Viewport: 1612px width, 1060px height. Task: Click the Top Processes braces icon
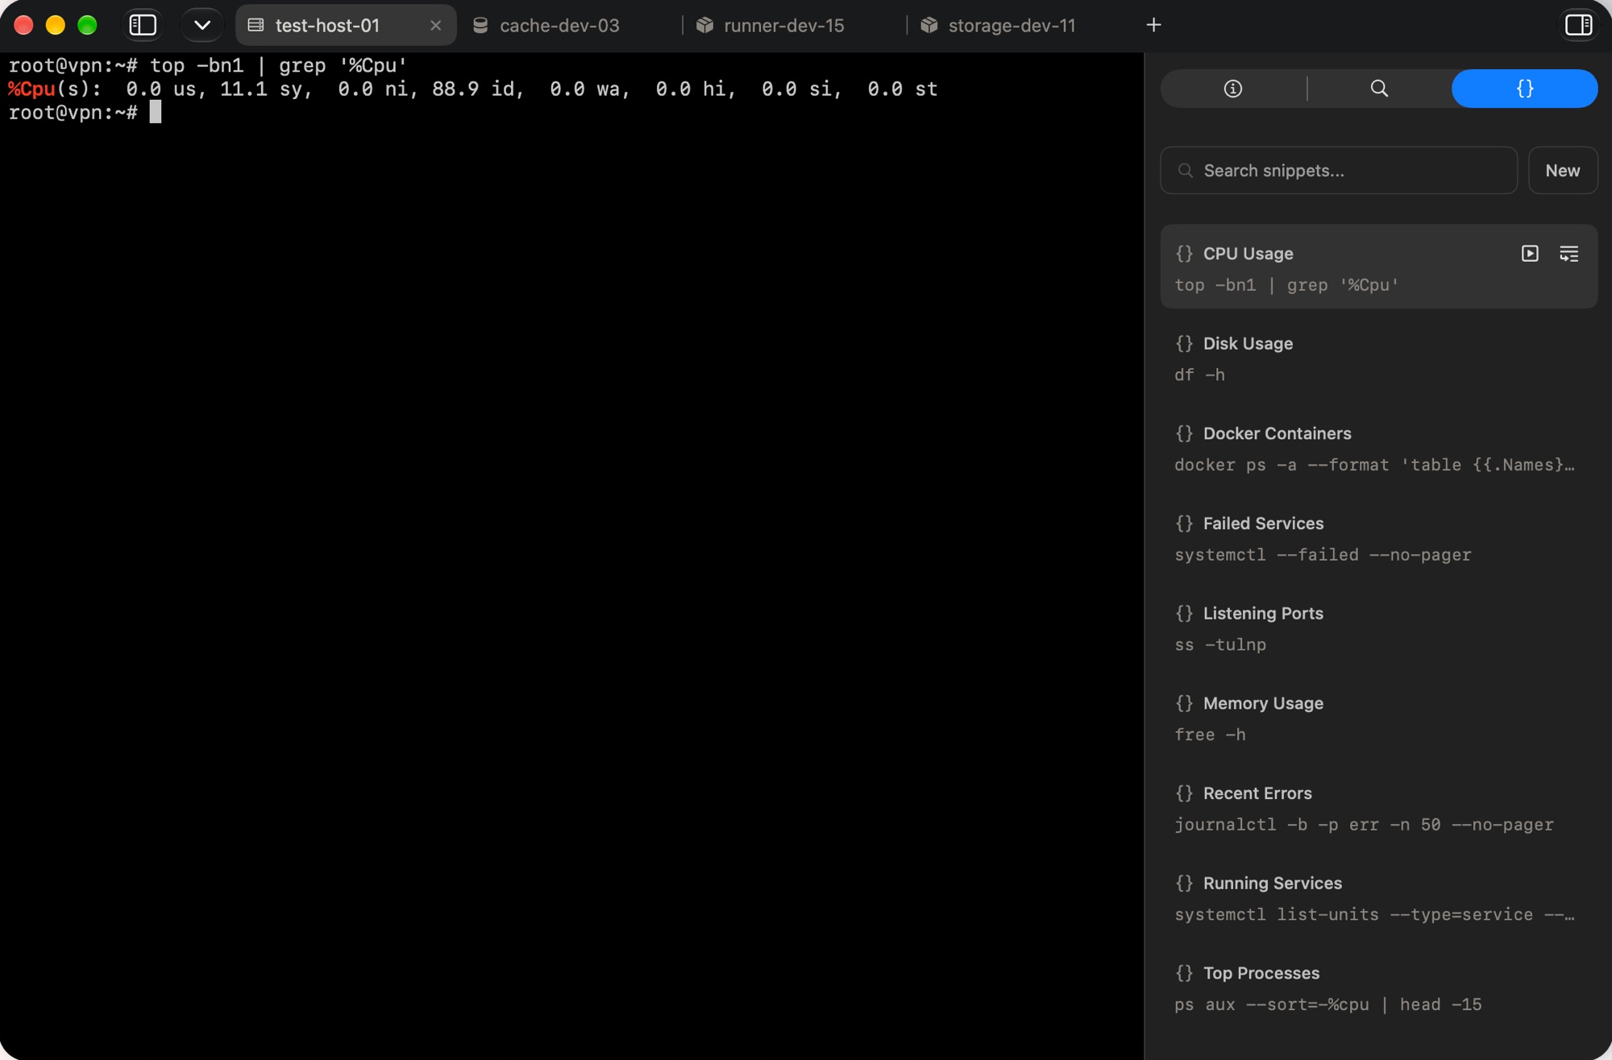[1184, 973]
